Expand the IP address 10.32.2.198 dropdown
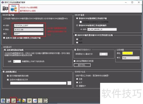The image size is (143, 104). tap(42, 30)
